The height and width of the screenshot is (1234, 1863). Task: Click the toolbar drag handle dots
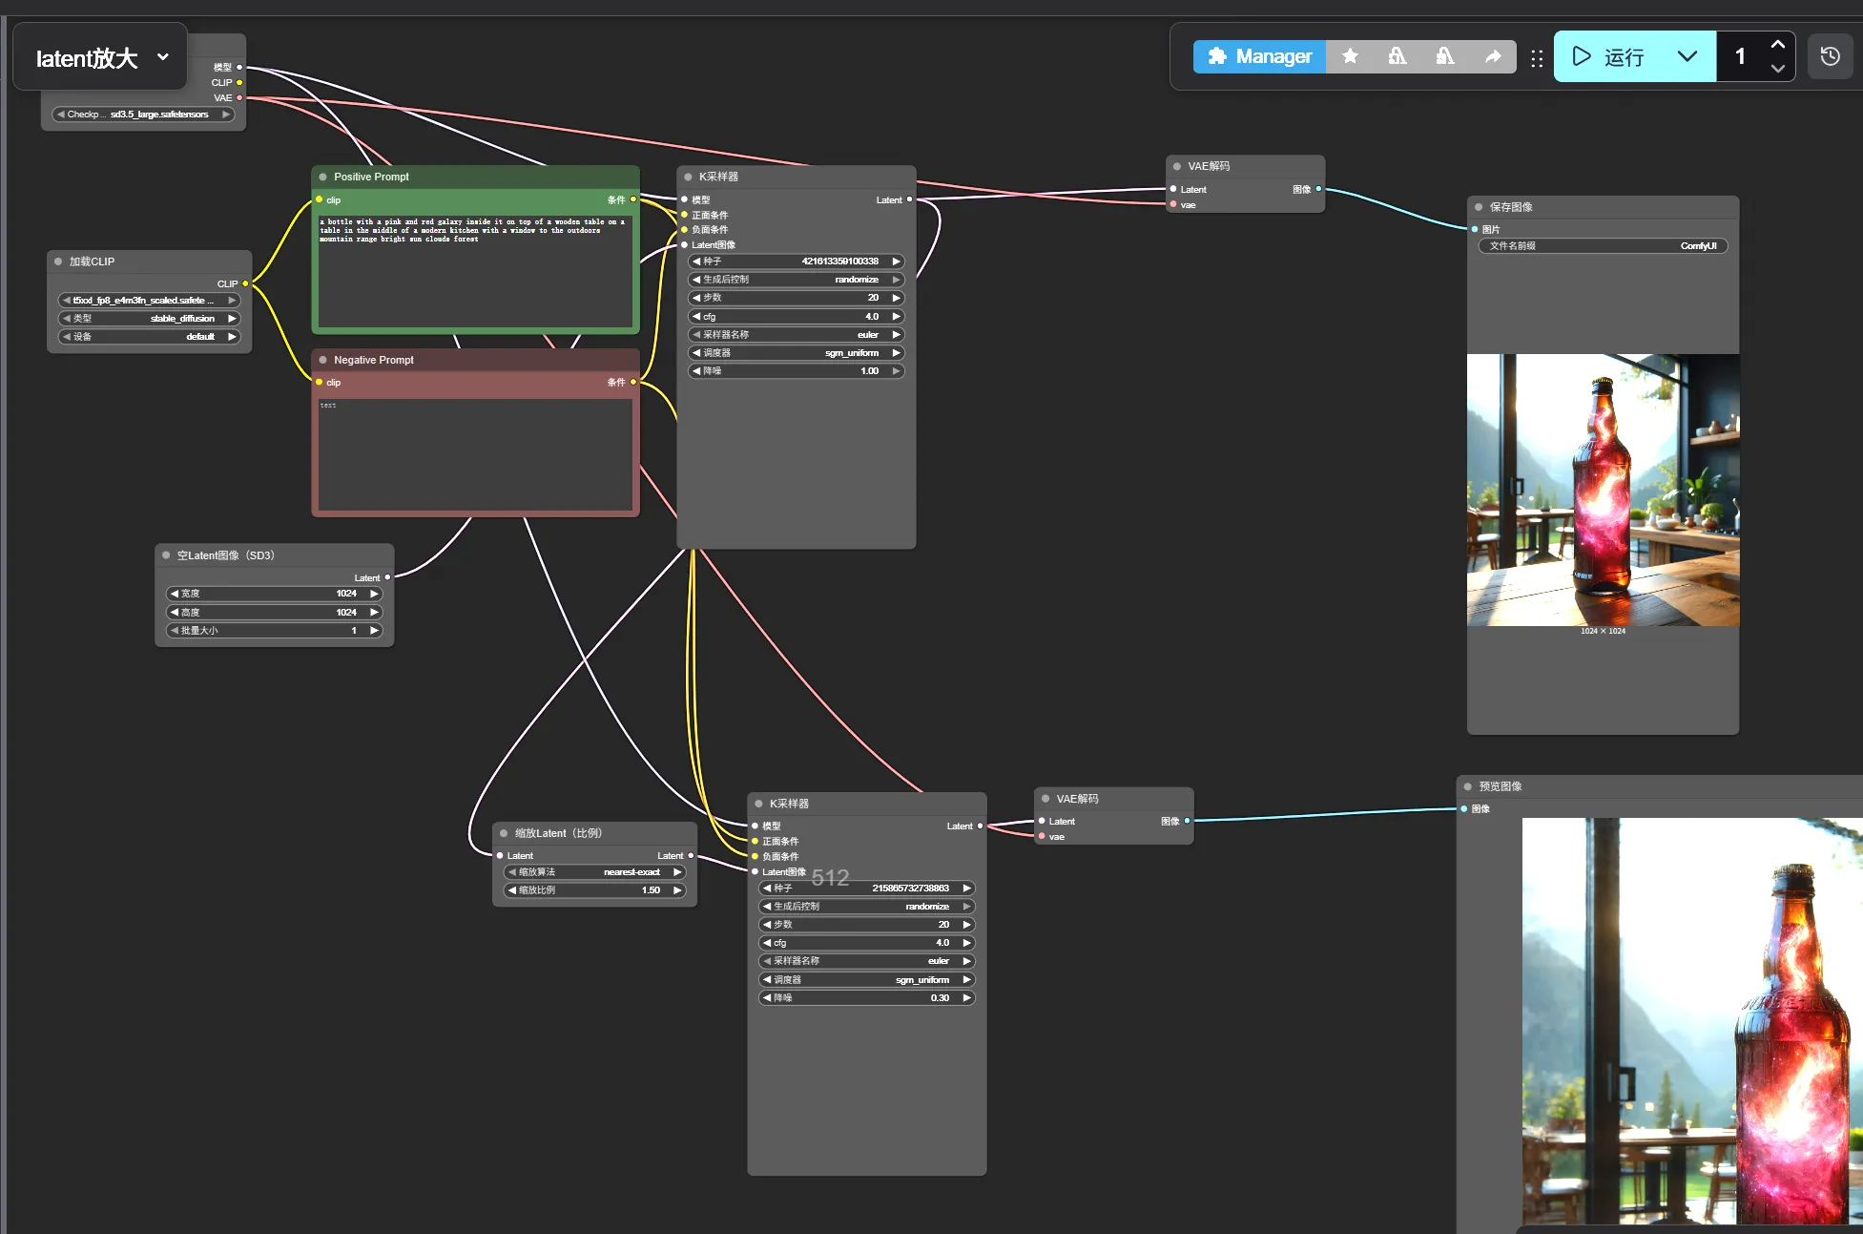click(1537, 58)
